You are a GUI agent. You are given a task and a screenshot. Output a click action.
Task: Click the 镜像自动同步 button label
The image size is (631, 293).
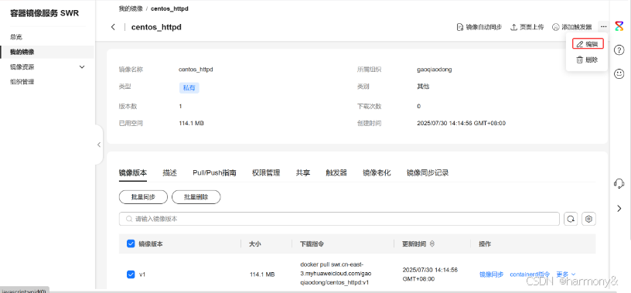484,27
